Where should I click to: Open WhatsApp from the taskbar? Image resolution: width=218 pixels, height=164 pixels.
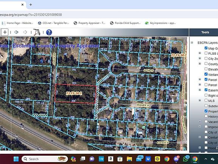pos(186,159)
